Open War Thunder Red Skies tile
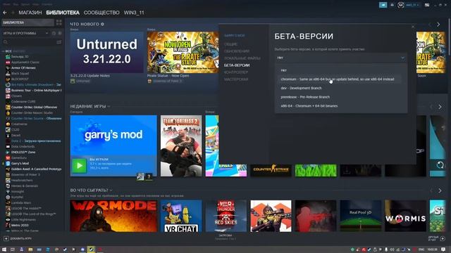Screen dimensions: 451x253 [226, 216]
